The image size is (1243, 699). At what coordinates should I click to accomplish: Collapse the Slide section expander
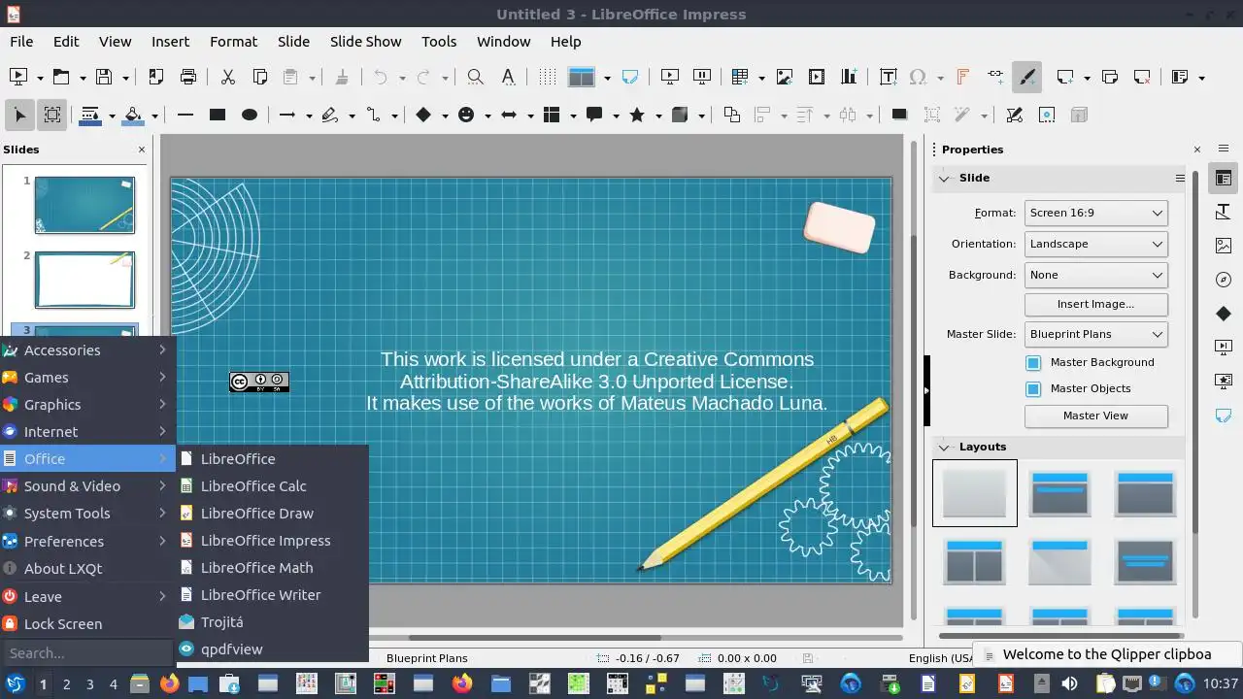943,178
